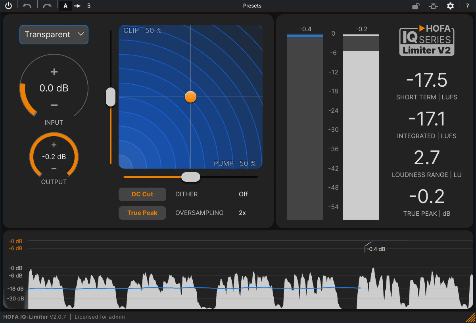476x323 pixels.
Task: Click the redo arrow icon
Action: click(x=47, y=6)
